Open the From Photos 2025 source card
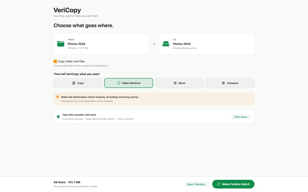 tap(101, 44)
